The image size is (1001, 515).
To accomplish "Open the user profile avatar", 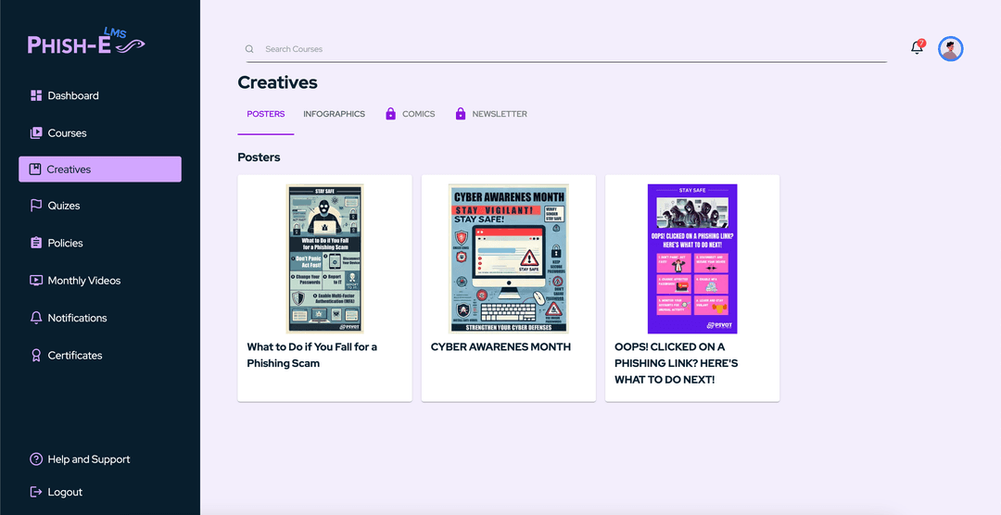I will tap(951, 48).
